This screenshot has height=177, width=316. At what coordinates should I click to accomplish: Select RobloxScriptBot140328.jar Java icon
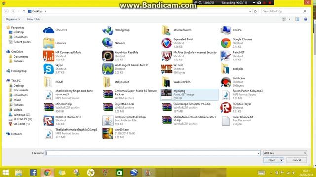click(x=108, y=120)
